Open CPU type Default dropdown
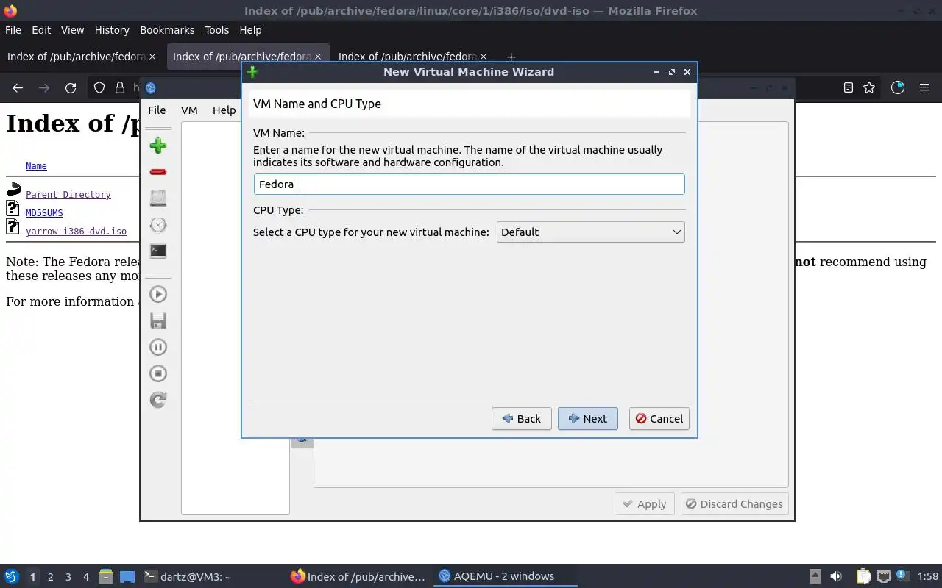The height and width of the screenshot is (588, 942). (591, 232)
